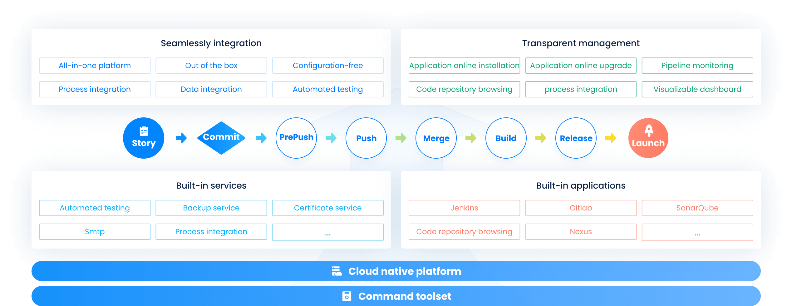Open the Jenkins built-in application
Viewport: 792px width, 306px height.
coord(464,208)
